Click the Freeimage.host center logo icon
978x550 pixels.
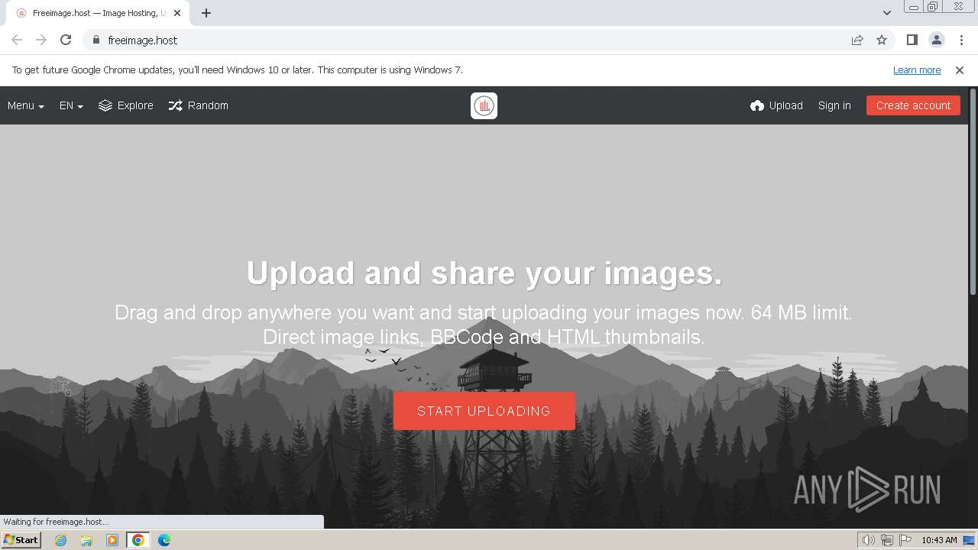[x=484, y=105]
